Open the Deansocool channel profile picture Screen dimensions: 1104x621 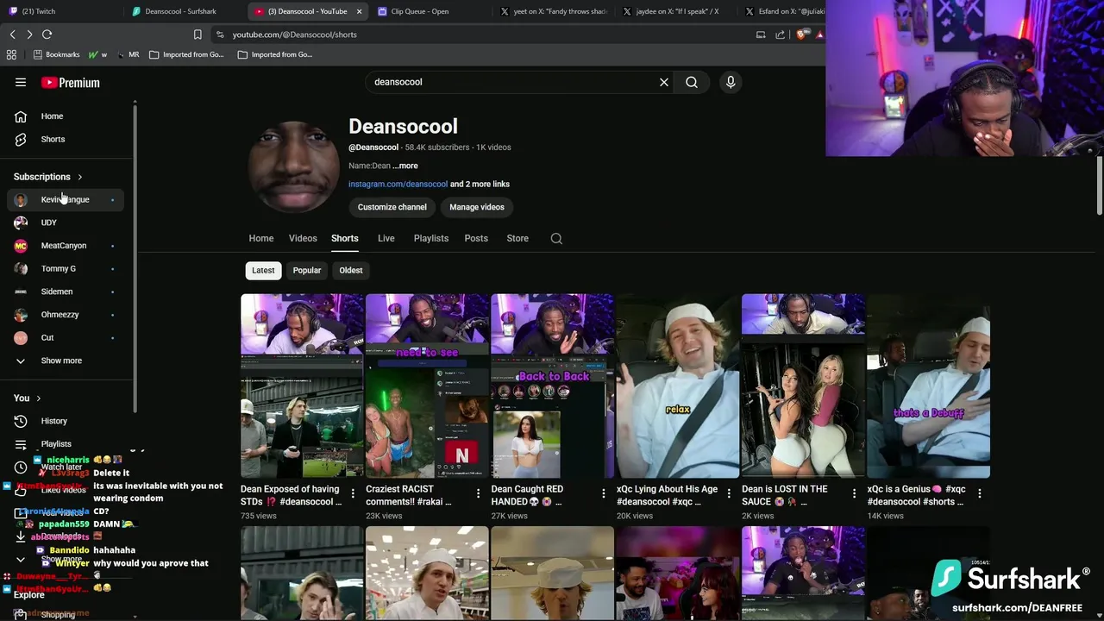[x=294, y=166]
